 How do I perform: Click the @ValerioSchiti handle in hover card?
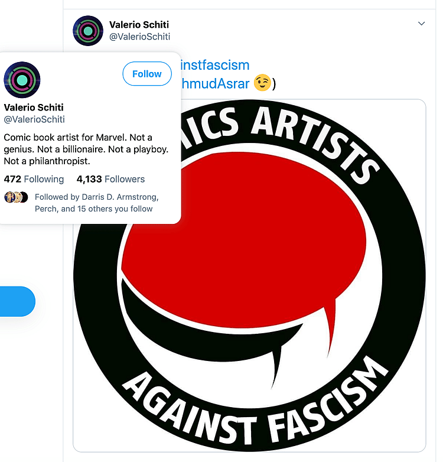click(34, 119)
